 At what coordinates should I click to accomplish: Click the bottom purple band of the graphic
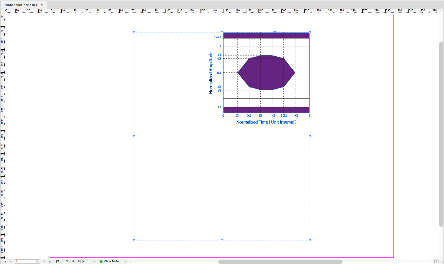[266, 110]
